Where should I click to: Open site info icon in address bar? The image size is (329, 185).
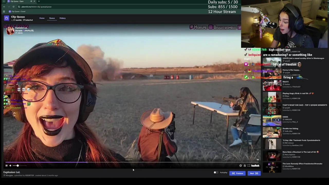(19, 7)
